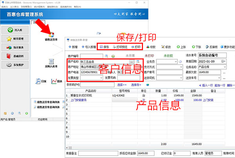235x158 pixels.
Task: Open the 帮助(H) menu
Action: click(x=78, y=7)
